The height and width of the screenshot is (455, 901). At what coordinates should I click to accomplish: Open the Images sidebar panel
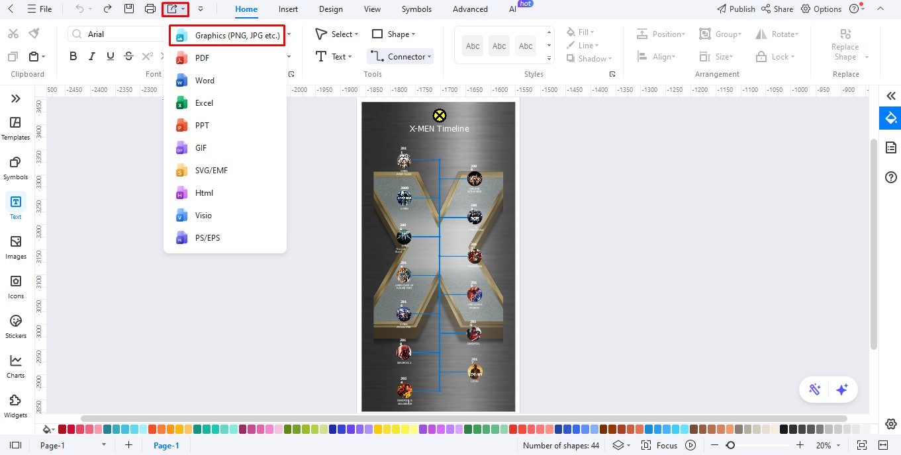click(x=15, y=248)
